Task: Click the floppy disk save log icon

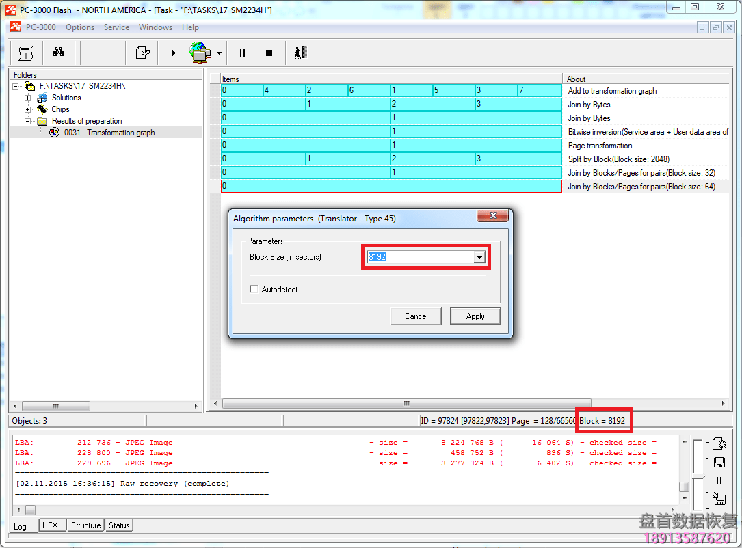Action: coord(719,463)
